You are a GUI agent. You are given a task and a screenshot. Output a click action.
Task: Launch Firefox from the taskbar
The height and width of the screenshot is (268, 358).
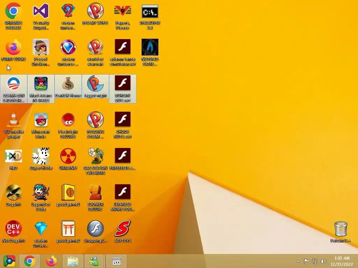tap(51, 261)
